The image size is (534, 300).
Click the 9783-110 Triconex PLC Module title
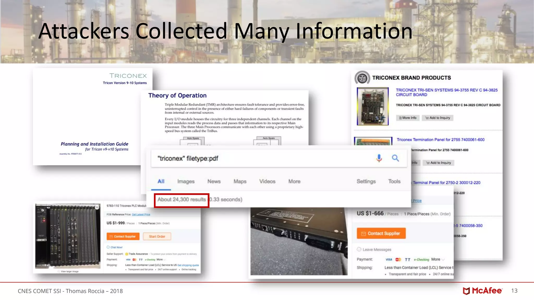[x=126, y=206]
